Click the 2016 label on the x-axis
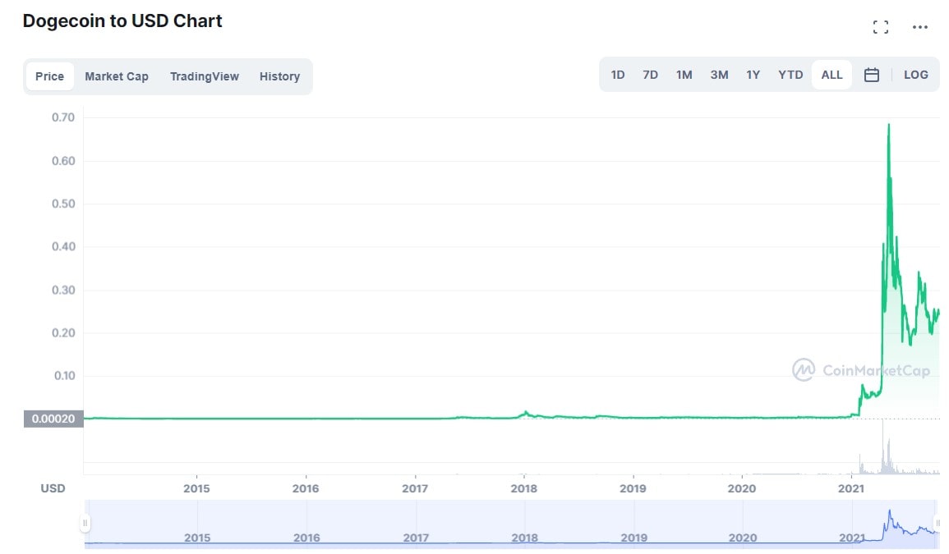 tap(305, 488)
